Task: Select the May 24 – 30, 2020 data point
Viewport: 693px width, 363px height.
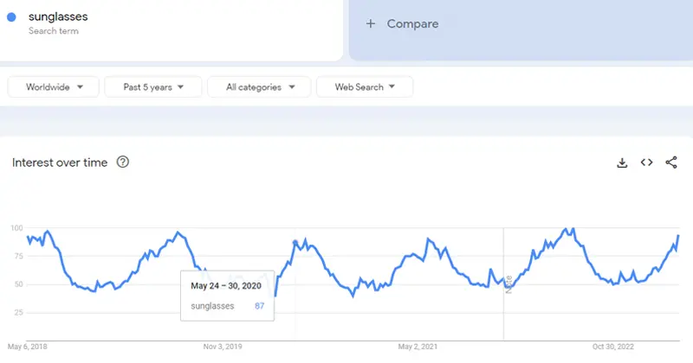Action: point(295,242)
